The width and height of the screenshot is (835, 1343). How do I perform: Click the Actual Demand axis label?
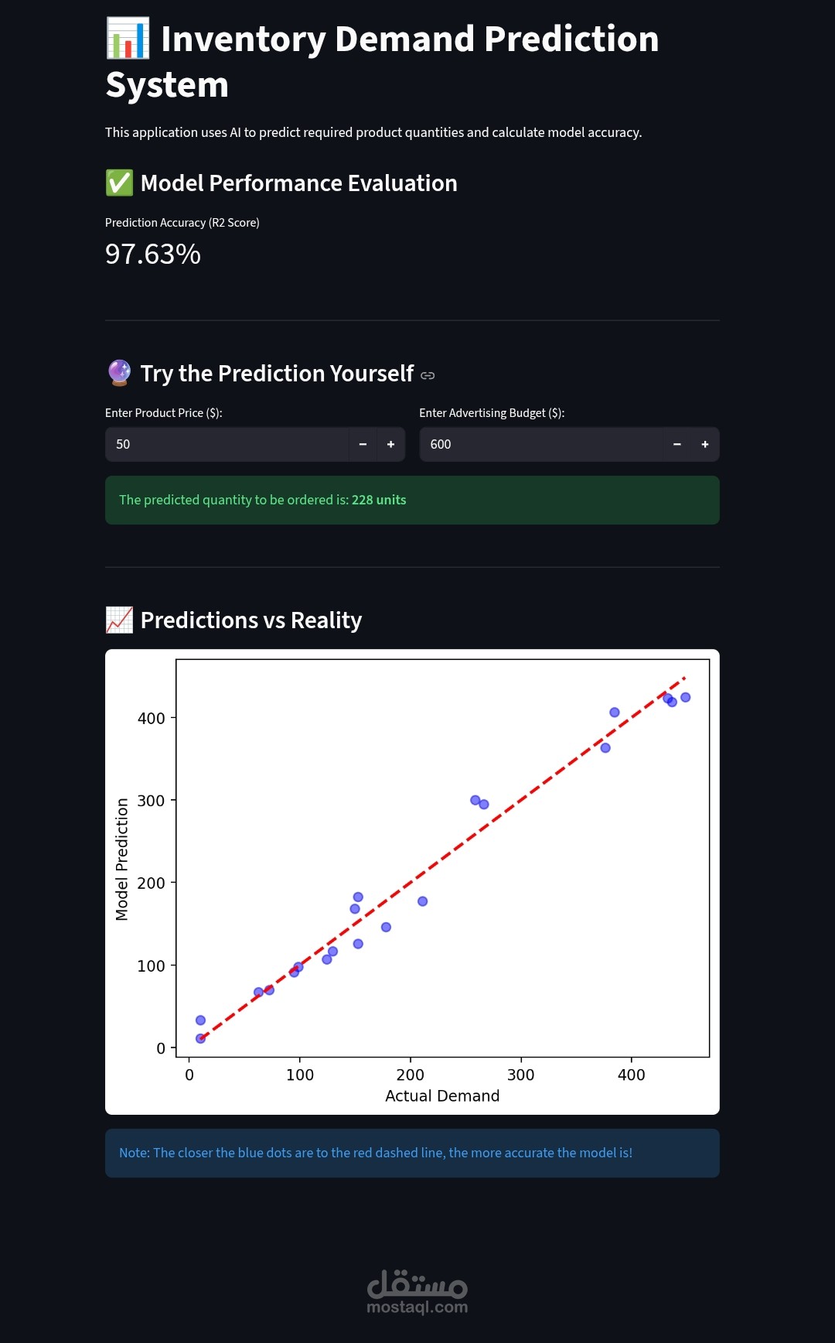(x=442, y=1095)
